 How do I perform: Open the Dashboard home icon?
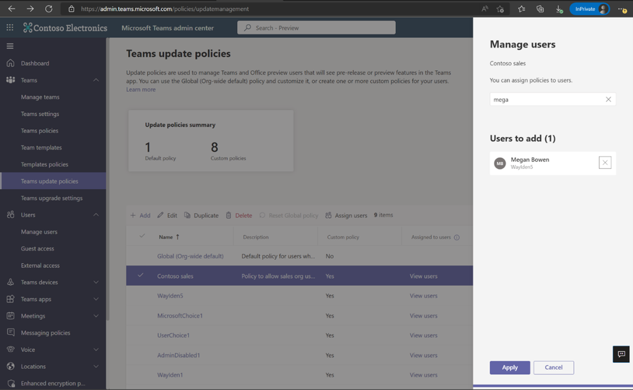coord(10,63)
